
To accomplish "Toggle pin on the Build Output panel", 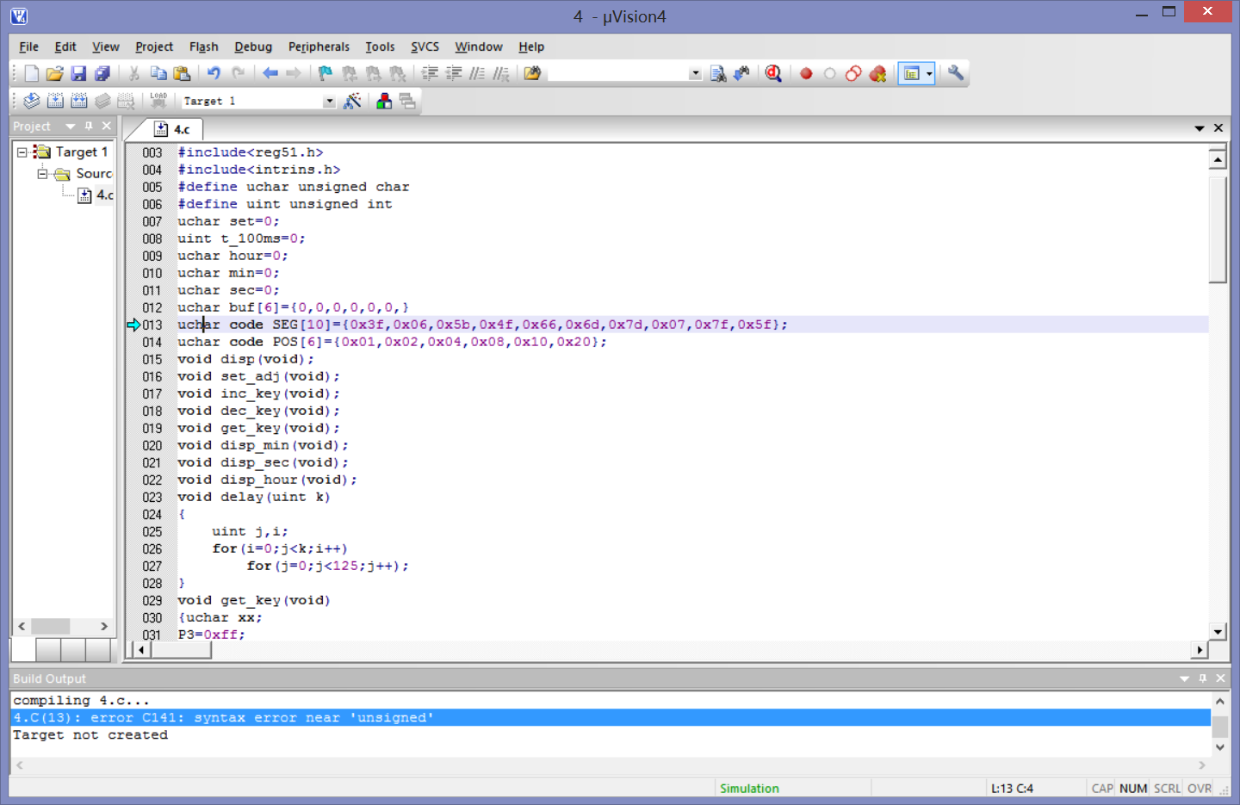I will click(x=1203, y=678).
